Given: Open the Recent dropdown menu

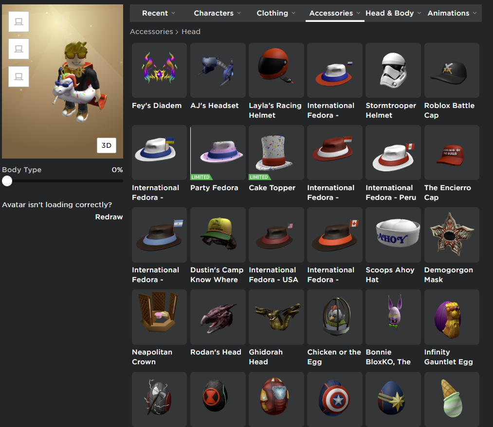Looking at the screenshot, I should pyautogui.click(x=159, y=13).
